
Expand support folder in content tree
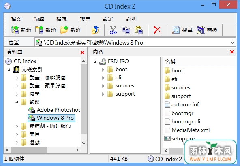tap(103, 94)
